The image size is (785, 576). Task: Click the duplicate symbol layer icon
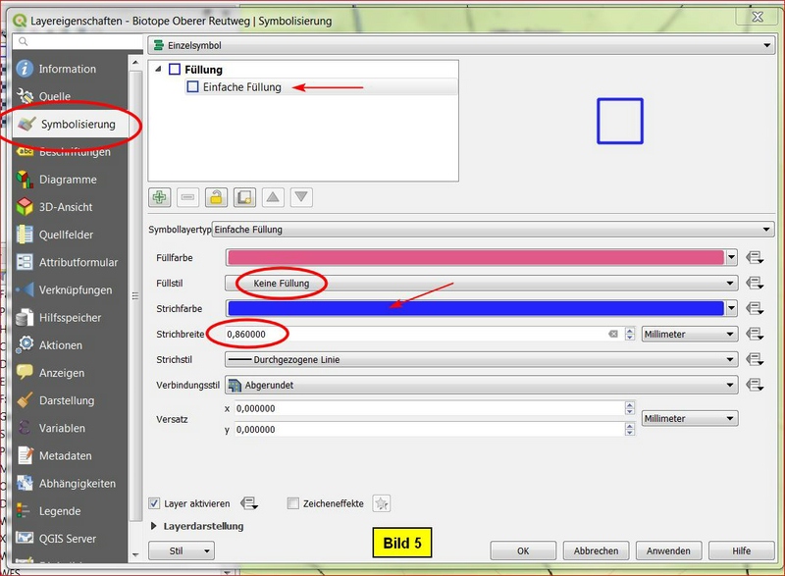click(x=244, y=197)
